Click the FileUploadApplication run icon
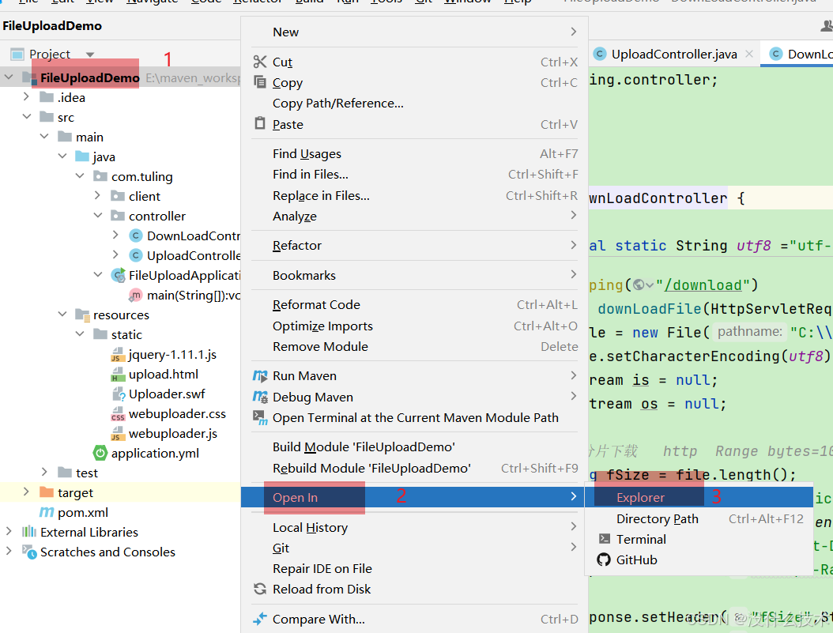Screen dimensions: 833x633 click(x=118, y=275)
